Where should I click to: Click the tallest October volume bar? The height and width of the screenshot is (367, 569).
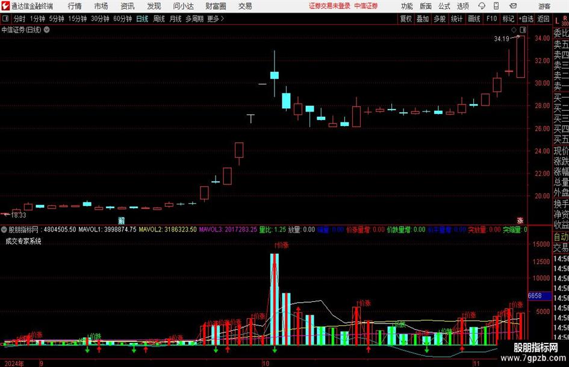[275, 300]
